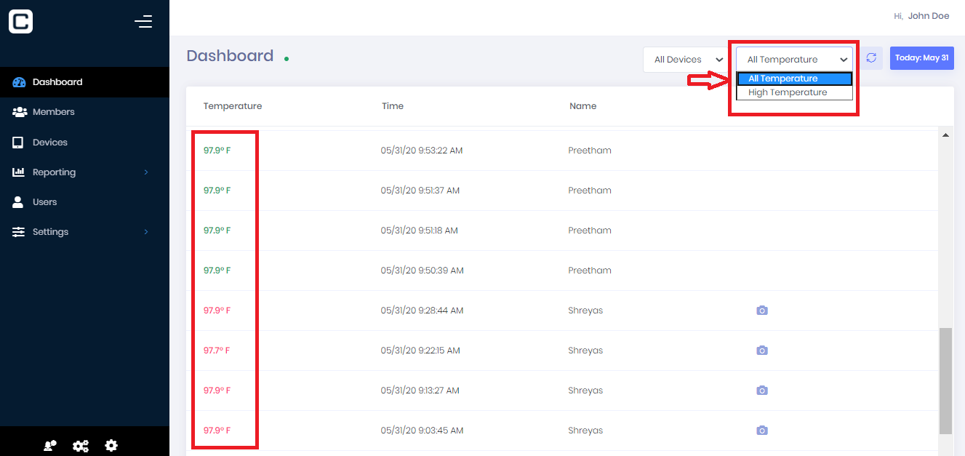Click Preetham name in 9:51:37 AM row

[x=590, y=191]
